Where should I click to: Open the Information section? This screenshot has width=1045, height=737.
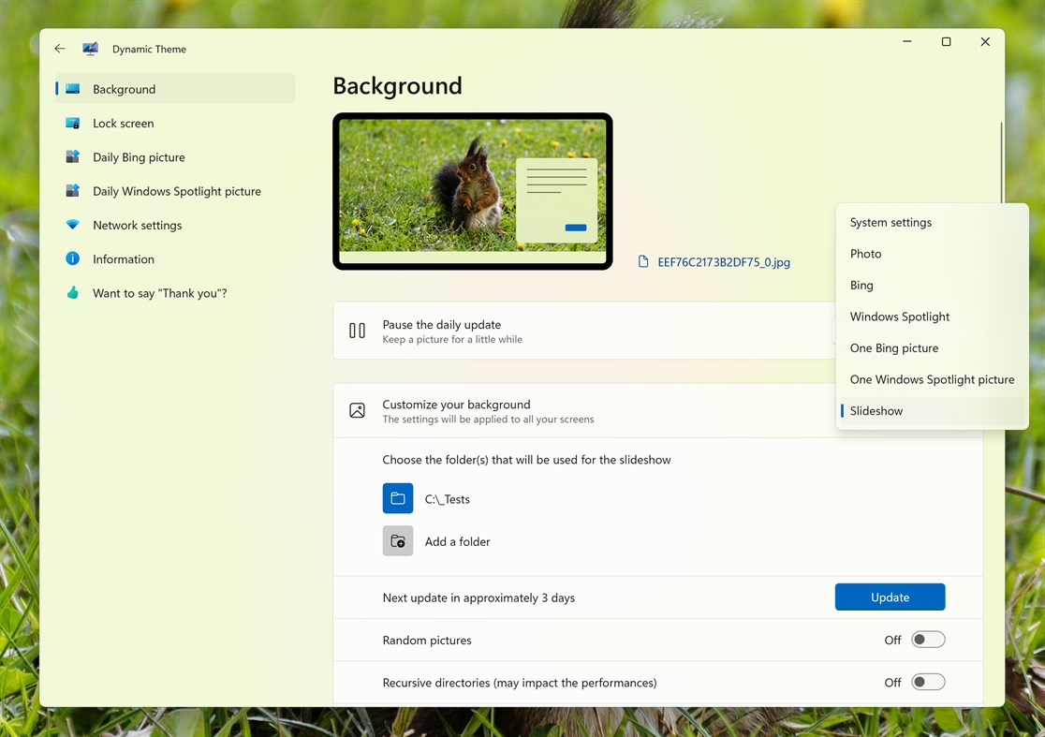pyautogui.click(x=73, y=258)
